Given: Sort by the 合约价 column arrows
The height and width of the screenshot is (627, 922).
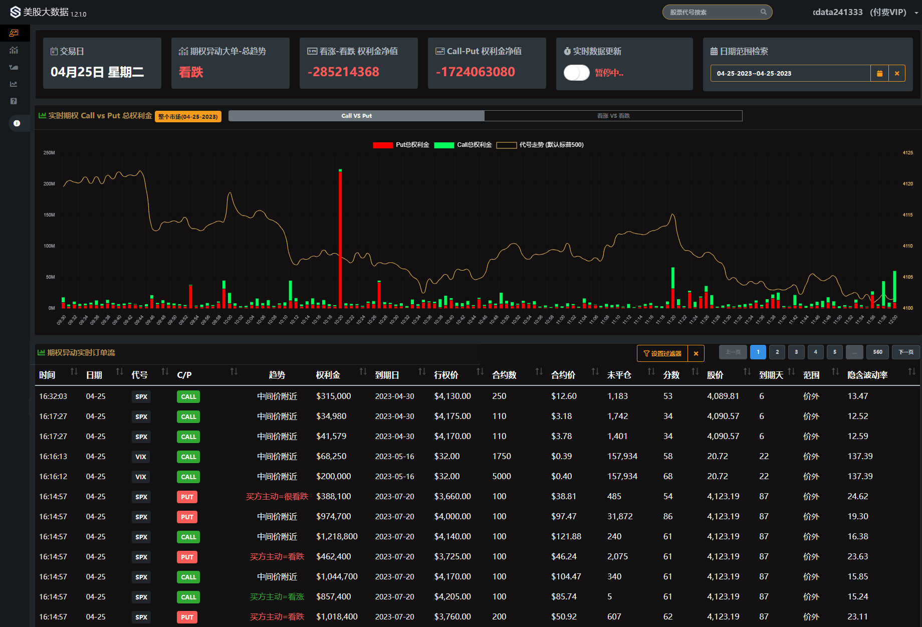Looking at the screenshot, I should pyautogui.click(x=595, y=371).
